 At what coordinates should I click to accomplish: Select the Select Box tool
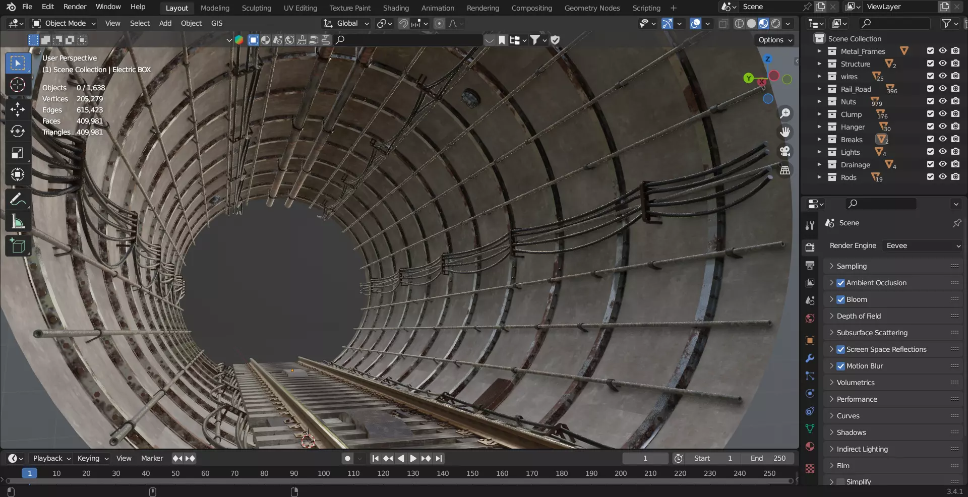pos(18,63)
